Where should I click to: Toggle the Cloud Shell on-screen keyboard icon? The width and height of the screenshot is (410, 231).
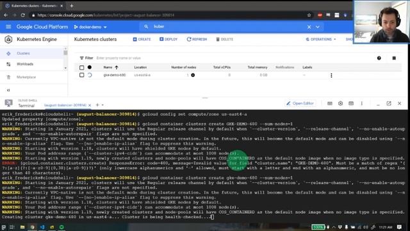tap(330, 103)
